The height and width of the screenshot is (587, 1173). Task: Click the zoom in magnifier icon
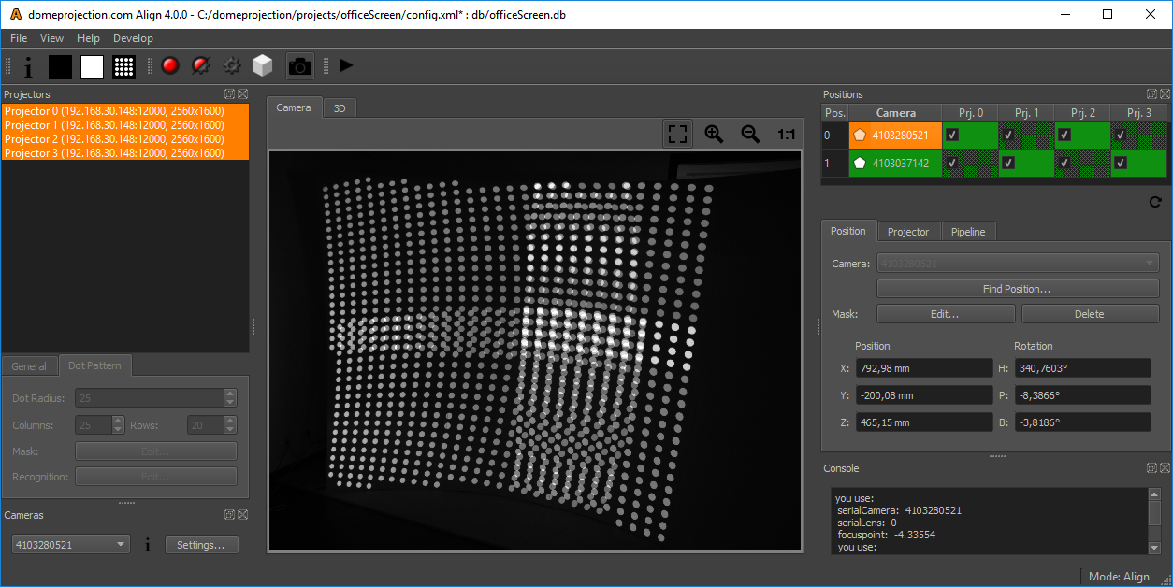(x=714, y=135)
